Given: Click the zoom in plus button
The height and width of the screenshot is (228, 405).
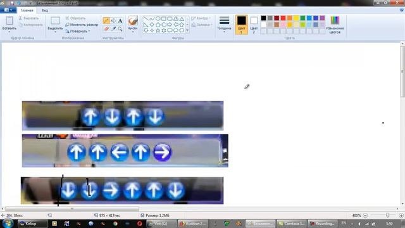Looking at the screenshot, I should point(401,215).
